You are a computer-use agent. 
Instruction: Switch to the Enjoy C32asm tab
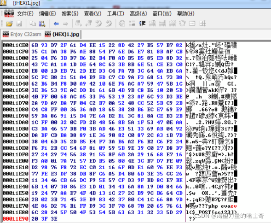(22, 34)
